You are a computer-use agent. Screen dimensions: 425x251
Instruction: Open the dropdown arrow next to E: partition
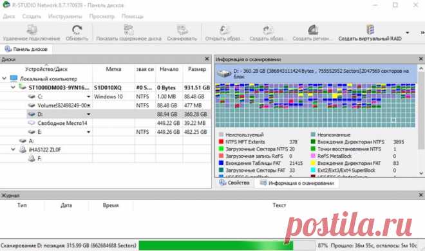click(88, 132)
